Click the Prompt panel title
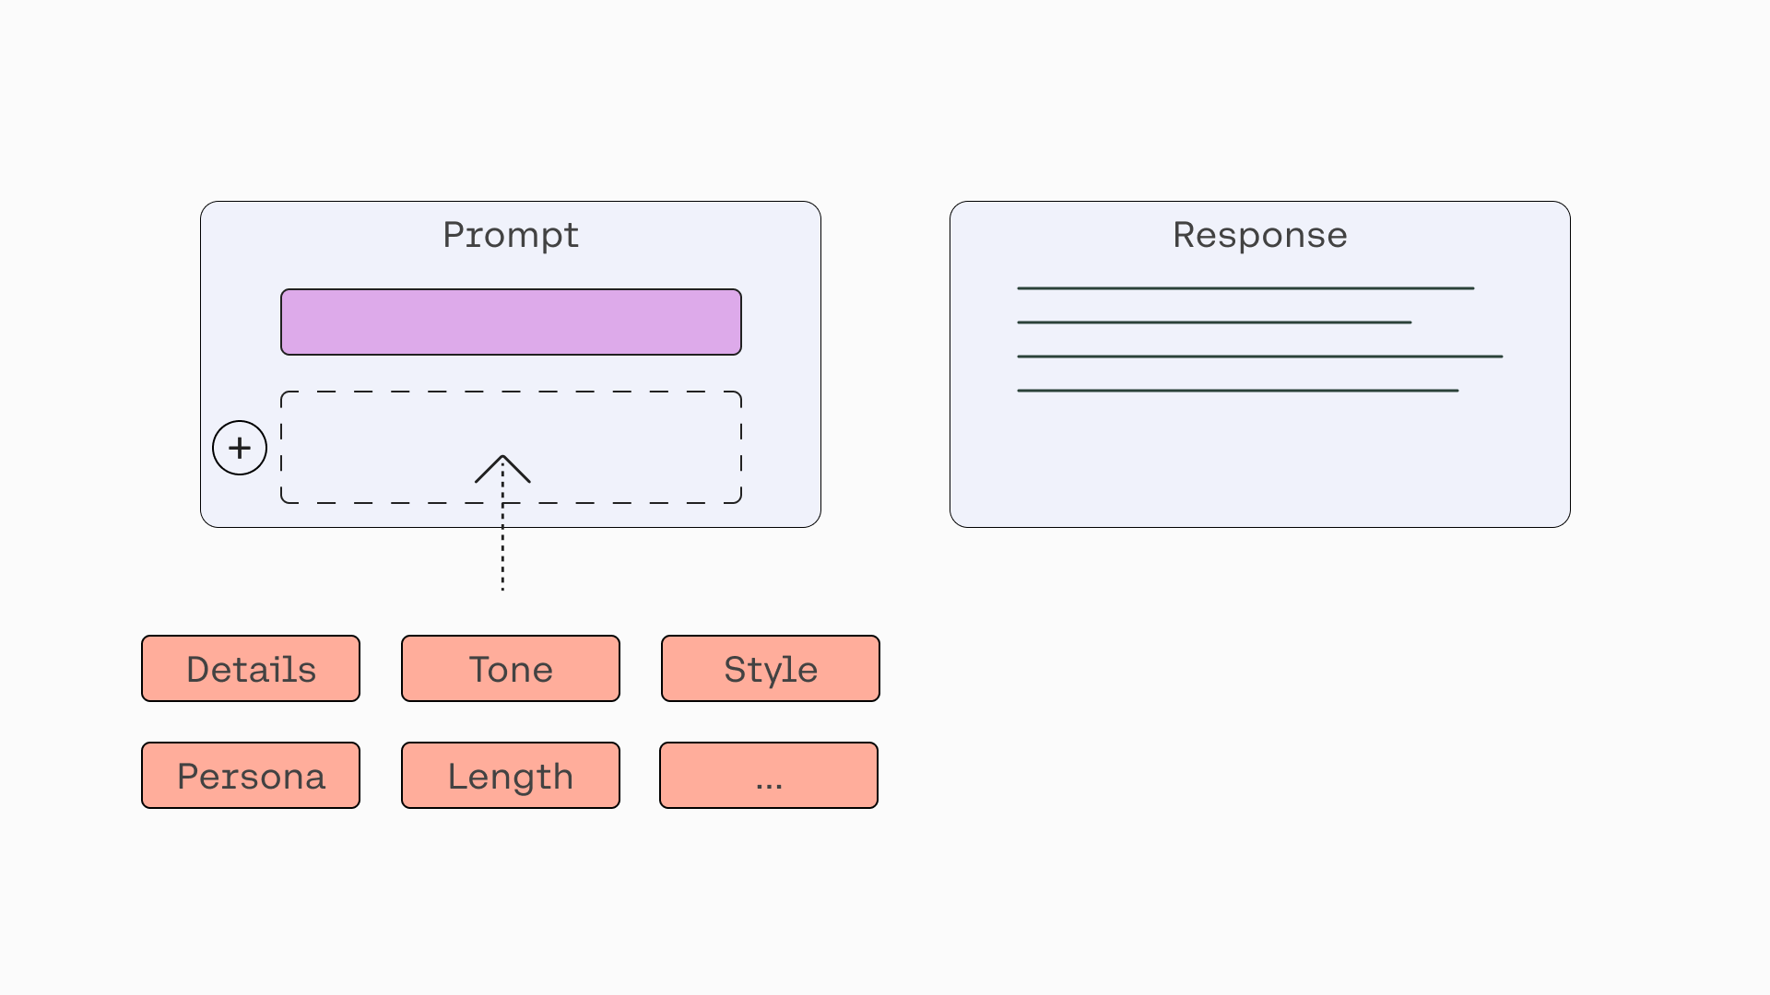1770x995 pixels. 511,235
